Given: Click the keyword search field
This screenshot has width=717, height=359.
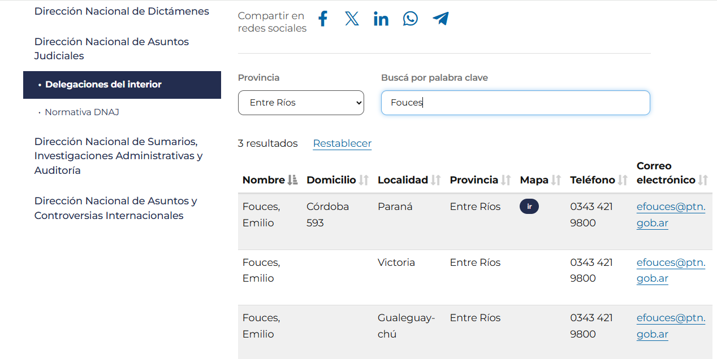Looking at the screenshot, I should [515, 103].
